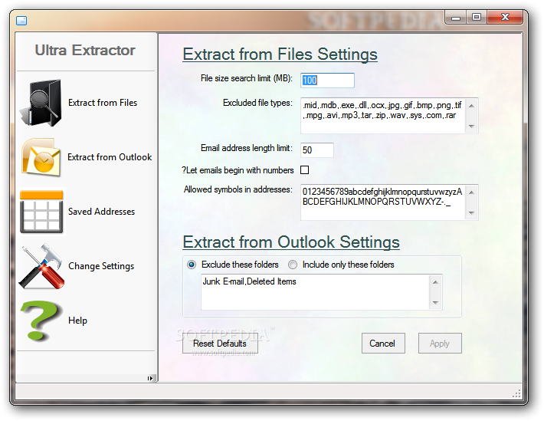The height and width of the screenshot is (421, 544).
Task: Click up arrow of Allowed symbols scrollbar
Action: point(471,192)
